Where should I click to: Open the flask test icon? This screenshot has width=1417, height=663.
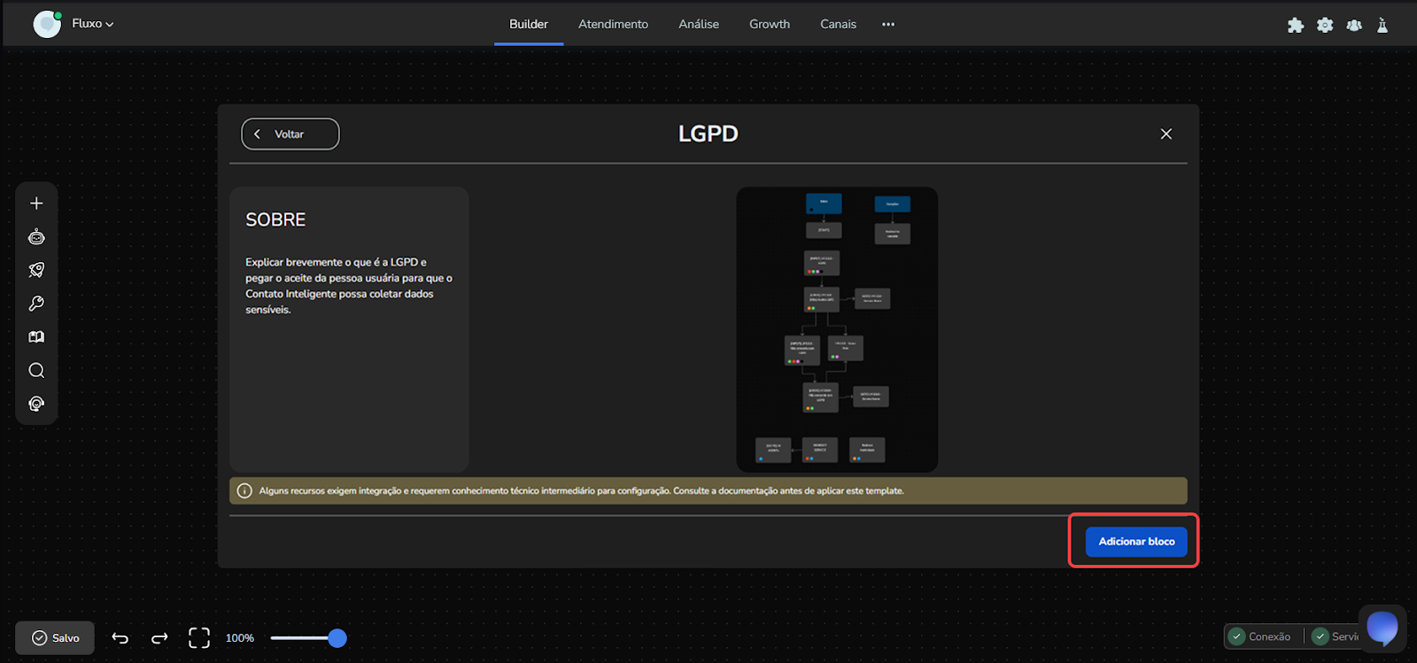(x=1382, y=25)
